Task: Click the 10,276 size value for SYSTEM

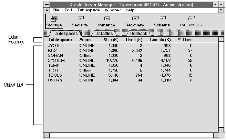Action: click(x=112, y=60)
